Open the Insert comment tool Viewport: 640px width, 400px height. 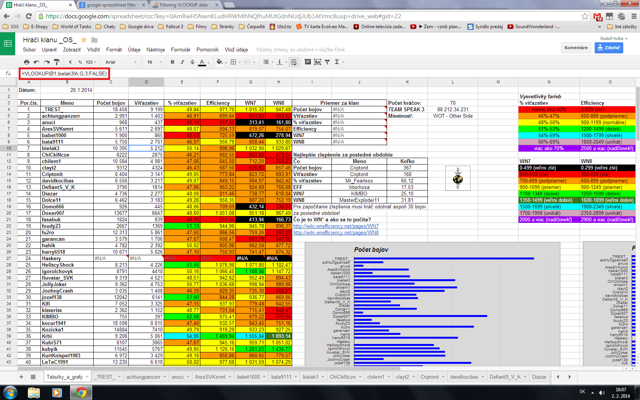pos(307,62)
